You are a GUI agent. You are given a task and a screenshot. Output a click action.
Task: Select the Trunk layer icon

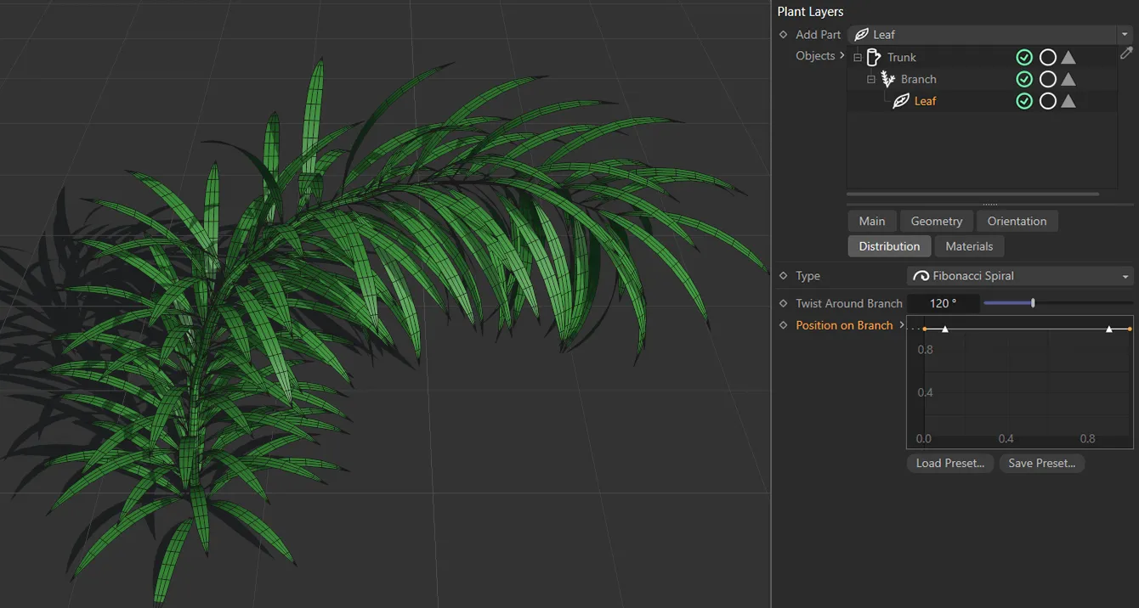click(x=873, y=57)
